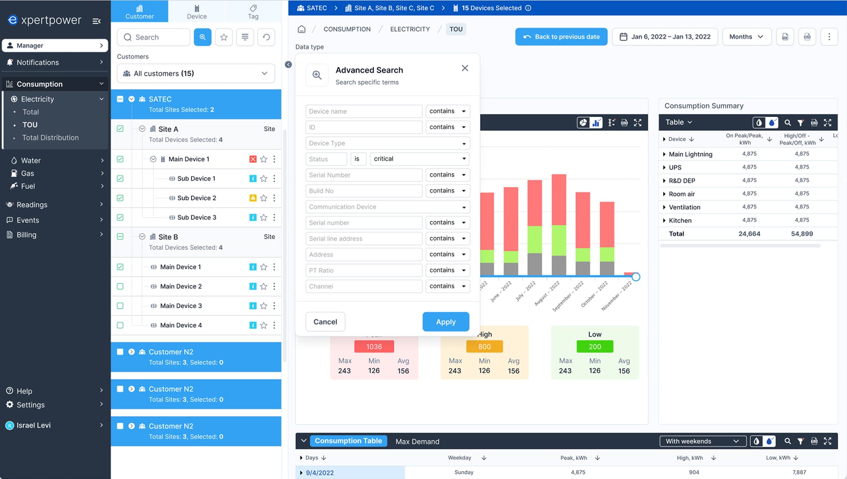Open the All customers dropdown
Viewport: 847px width, 479px height.
pyautogui.click(x=196, y=73)
